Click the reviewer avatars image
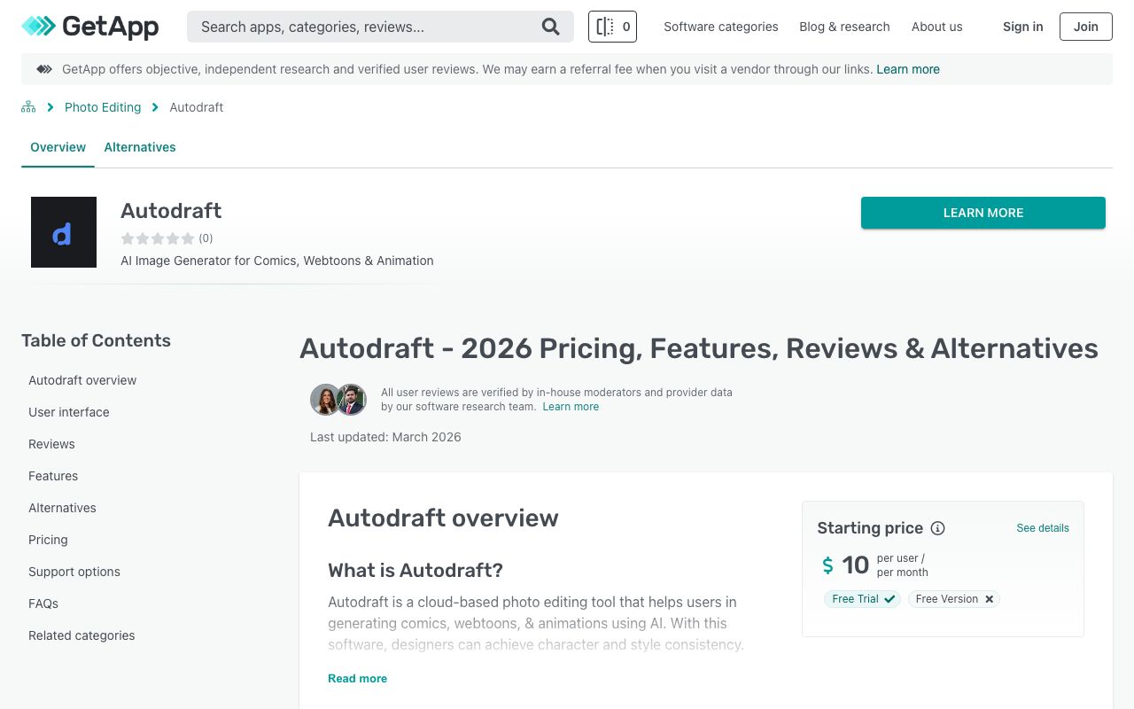The image size is (1134, 709). (x=338, y=400)
